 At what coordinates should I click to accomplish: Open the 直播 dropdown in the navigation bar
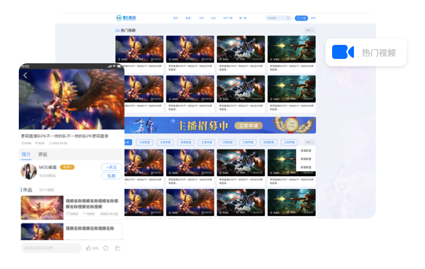[x=188, y=18]
